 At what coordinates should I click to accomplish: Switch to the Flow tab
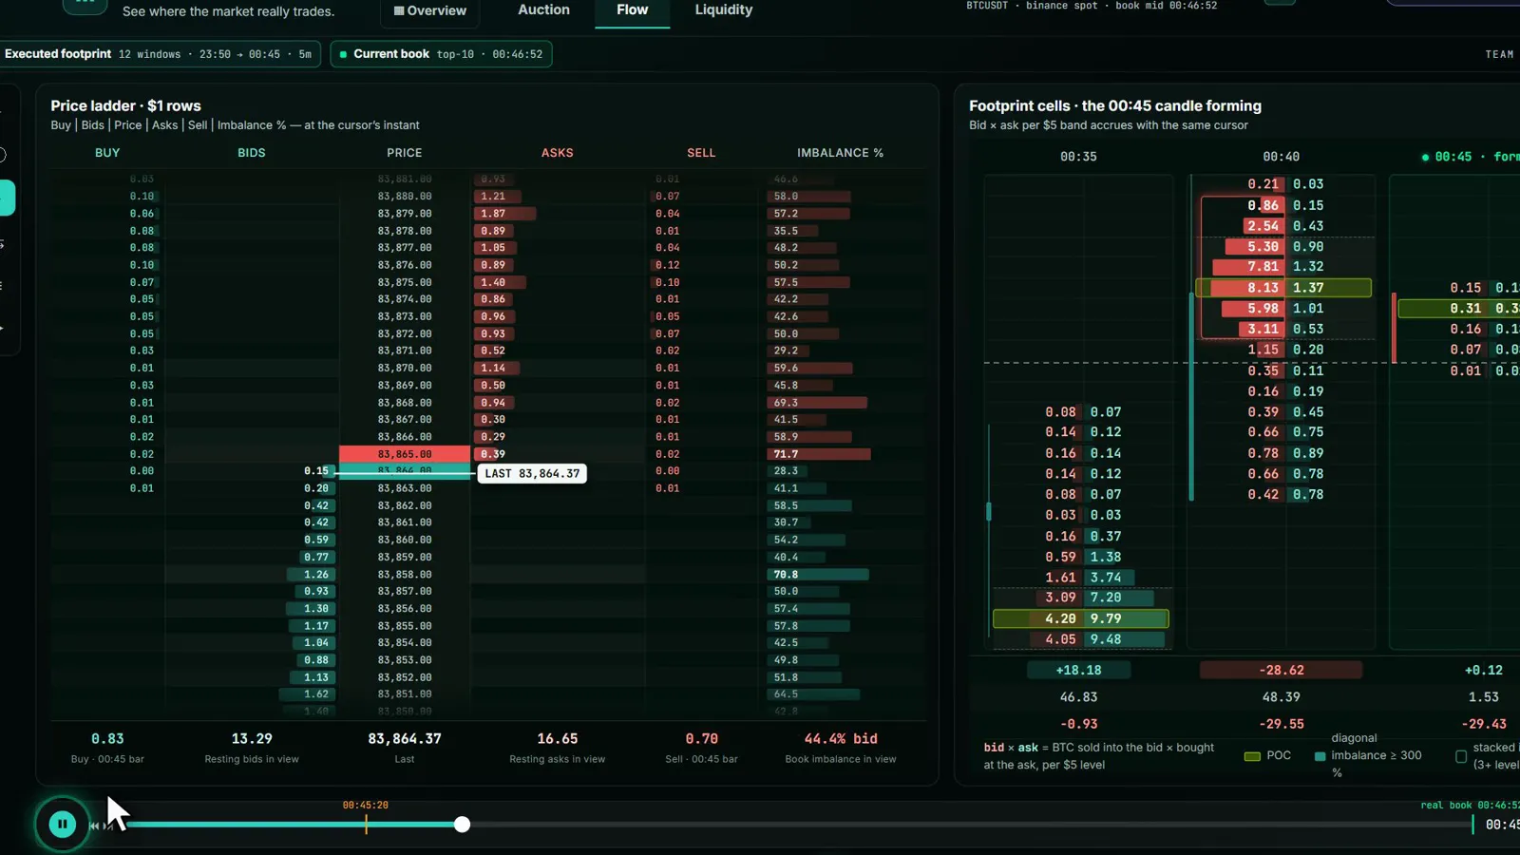632,9
